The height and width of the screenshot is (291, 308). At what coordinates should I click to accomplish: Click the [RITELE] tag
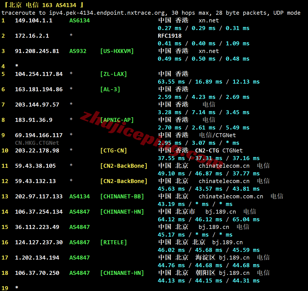click(x=114, y=243)
